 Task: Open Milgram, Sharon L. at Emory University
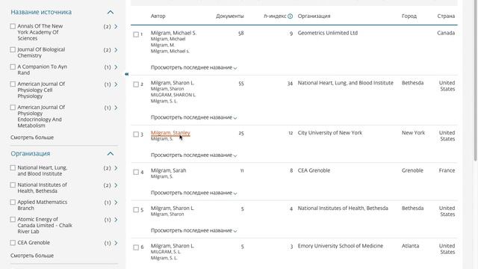(173, 246)
